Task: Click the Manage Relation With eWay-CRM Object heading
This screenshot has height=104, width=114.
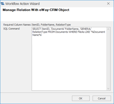Action: [36, 10]
